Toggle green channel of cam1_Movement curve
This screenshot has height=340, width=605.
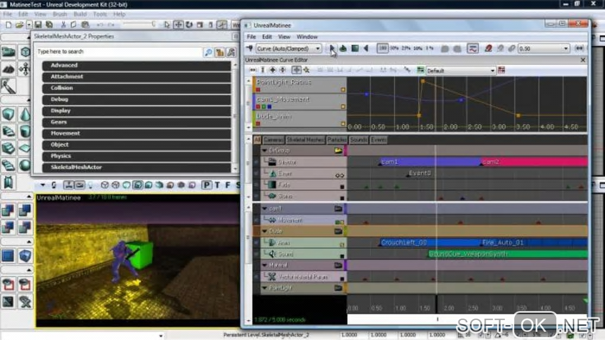click(264, 107)
